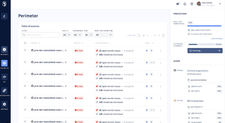
Task: Open the fourth row's three-dot menu
Action: tap(160, 87)
